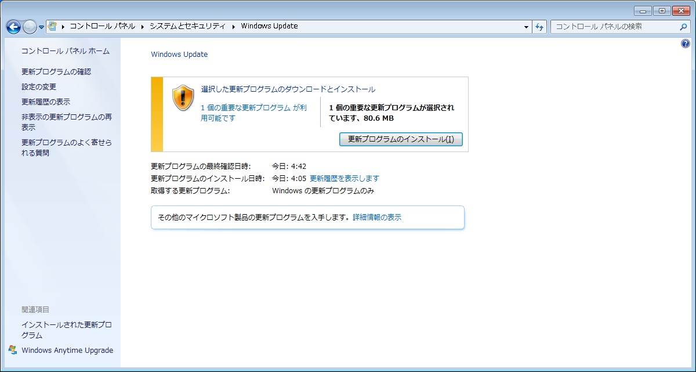Click the 更新プログラムのインストール button
696x372 pixels.
coord(401,139)
